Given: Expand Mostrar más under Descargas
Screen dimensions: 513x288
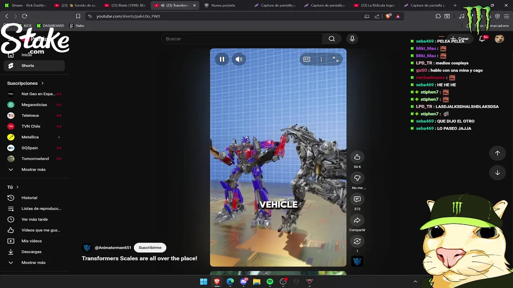Looking at the screenshot, I should pos(34,262).
